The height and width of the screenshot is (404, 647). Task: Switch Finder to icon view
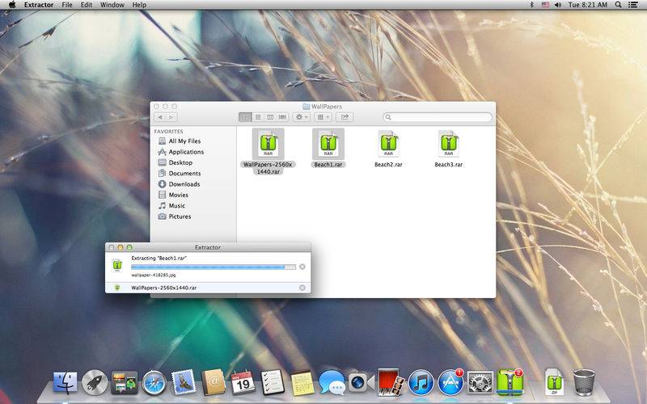coord(245,117)
